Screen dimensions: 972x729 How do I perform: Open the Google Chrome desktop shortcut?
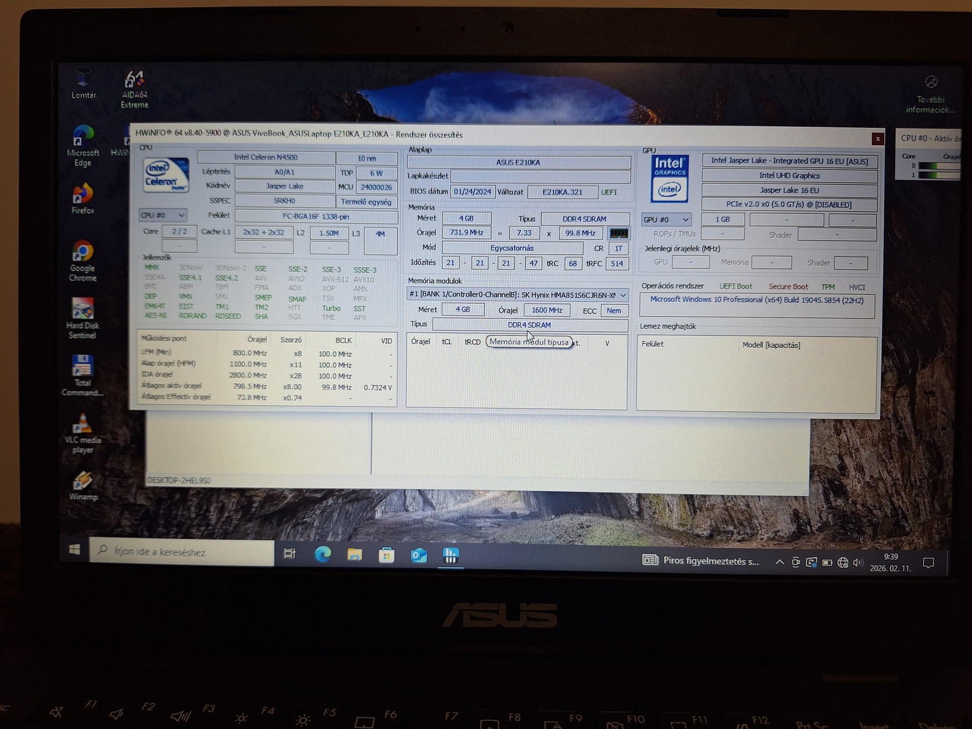point(83,262)
